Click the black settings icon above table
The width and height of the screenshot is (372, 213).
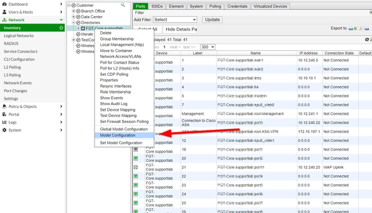[367, 40]
